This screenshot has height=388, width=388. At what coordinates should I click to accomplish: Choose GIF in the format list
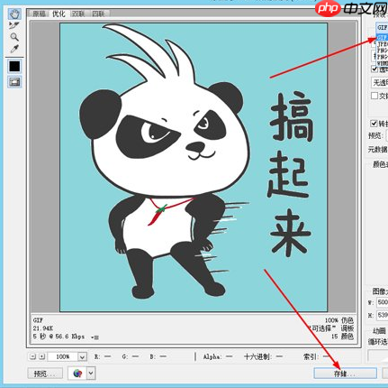pyautogui.click(x=383, y=38)
